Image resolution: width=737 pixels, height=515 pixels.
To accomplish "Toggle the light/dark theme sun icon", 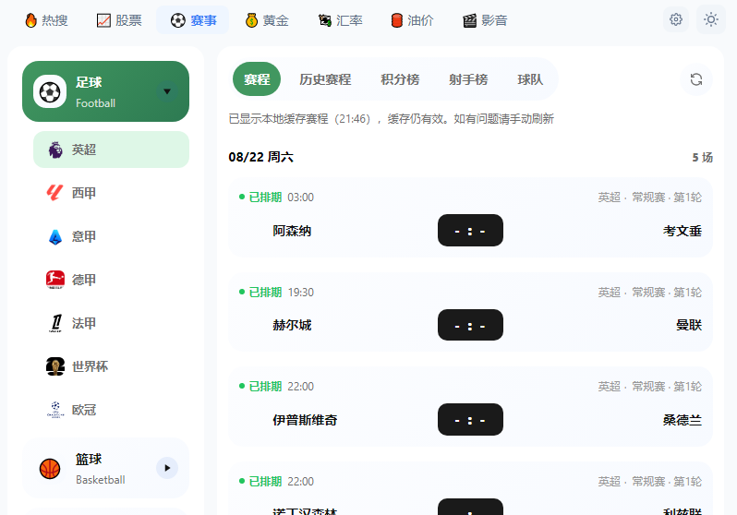I will pyautogui.click(x=711, y=19).
